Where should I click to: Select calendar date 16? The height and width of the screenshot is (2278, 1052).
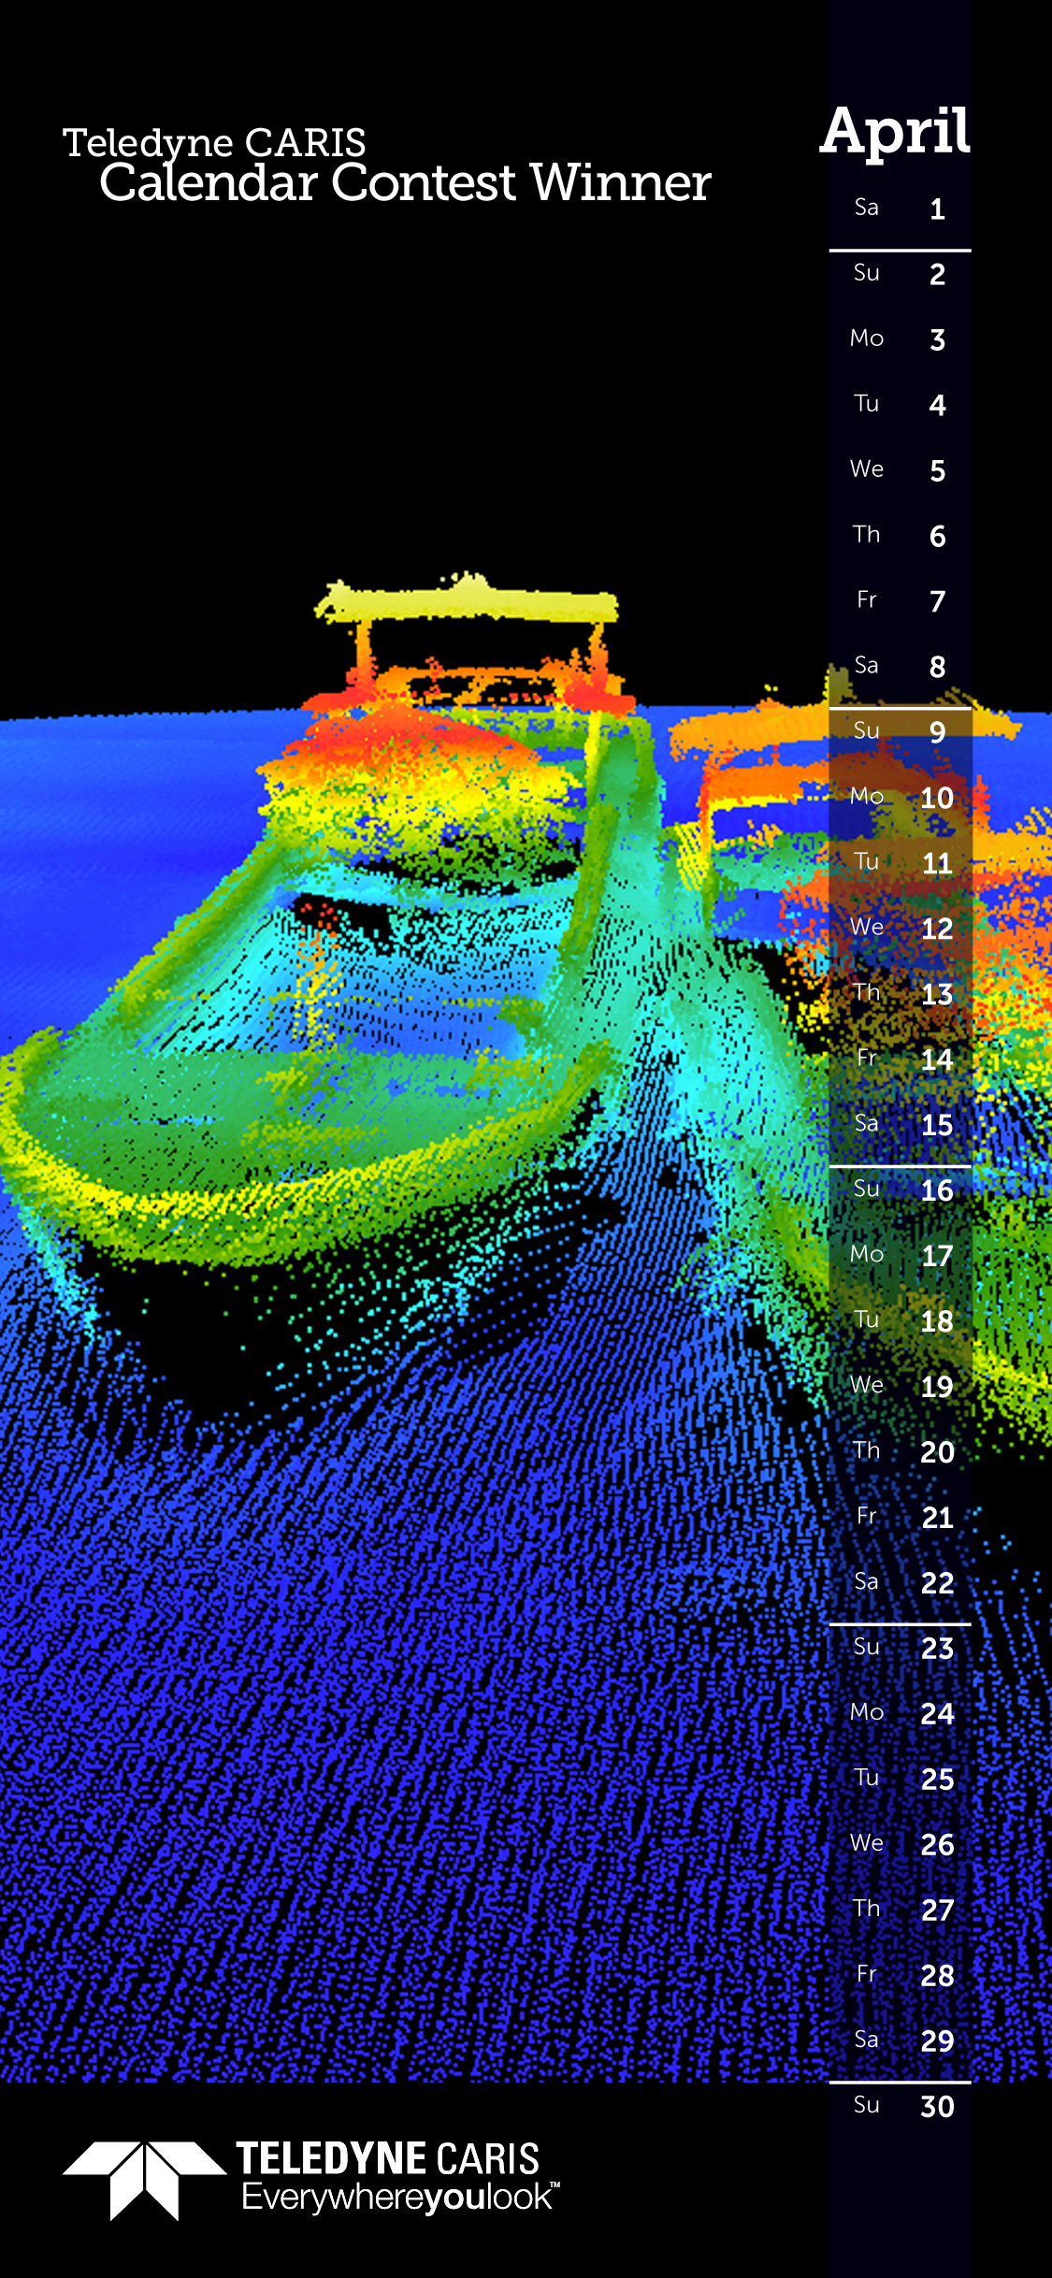point(937,1190)
